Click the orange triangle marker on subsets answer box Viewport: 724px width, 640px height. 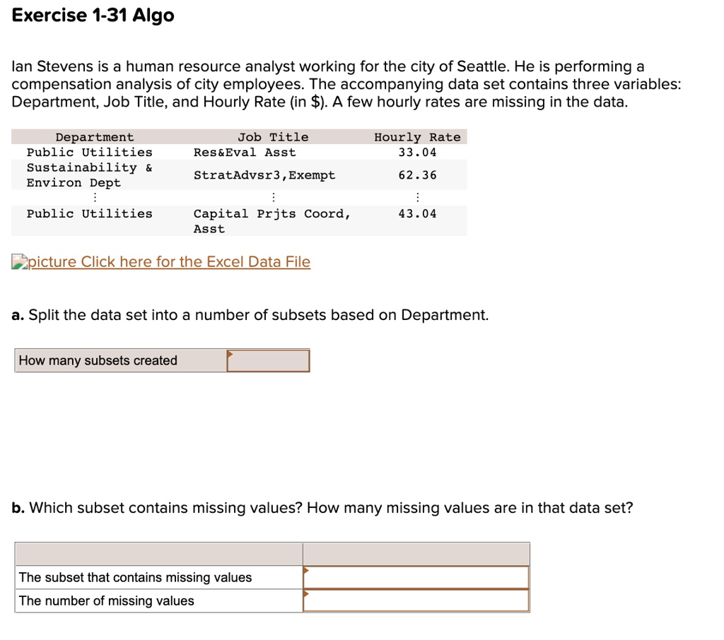coord(230,355)
